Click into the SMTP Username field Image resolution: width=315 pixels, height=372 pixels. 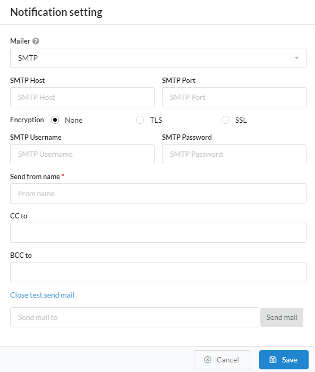point(82,154)
